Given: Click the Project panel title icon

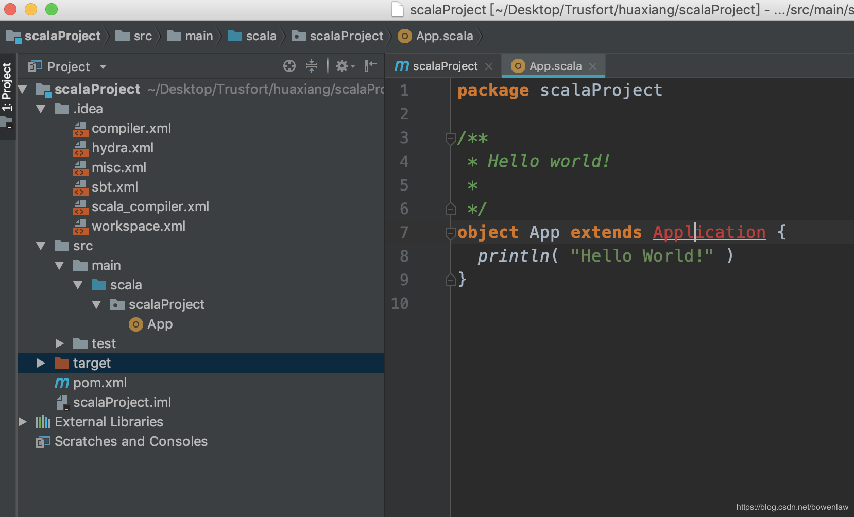Looking at the screenshot, I should pos(35,66).
